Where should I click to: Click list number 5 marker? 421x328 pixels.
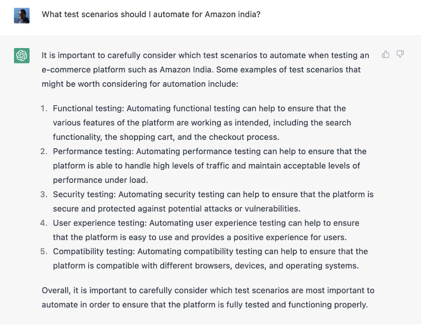point(44,251)
